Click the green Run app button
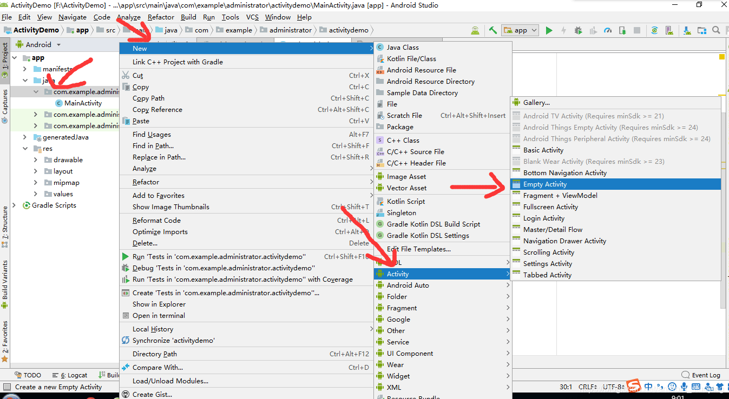This screenshot has height=399, width=729. click(549, 30)
